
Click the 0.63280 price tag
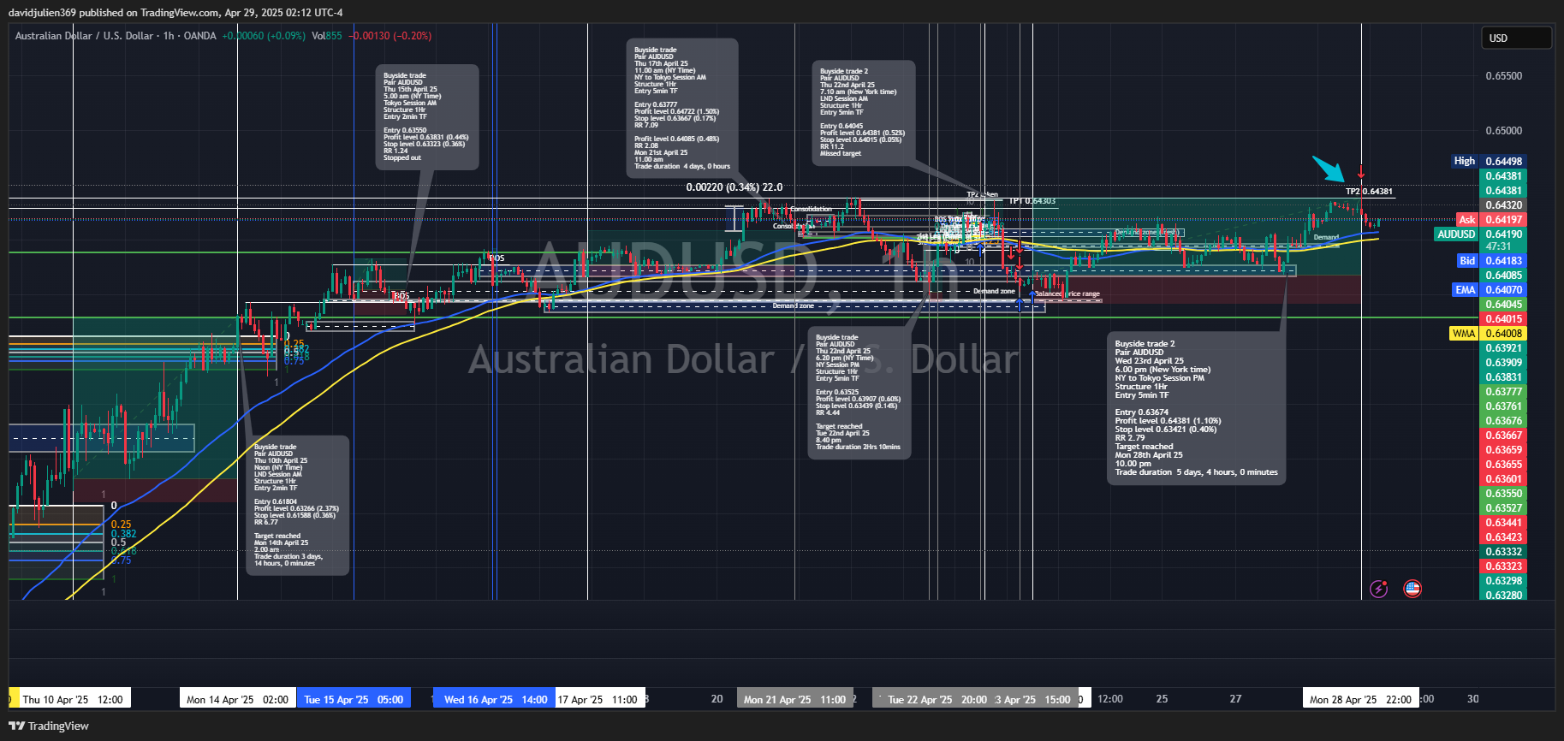coord(1504,596)
